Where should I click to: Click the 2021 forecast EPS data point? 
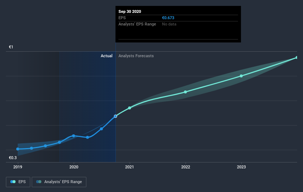click(130, 108)
